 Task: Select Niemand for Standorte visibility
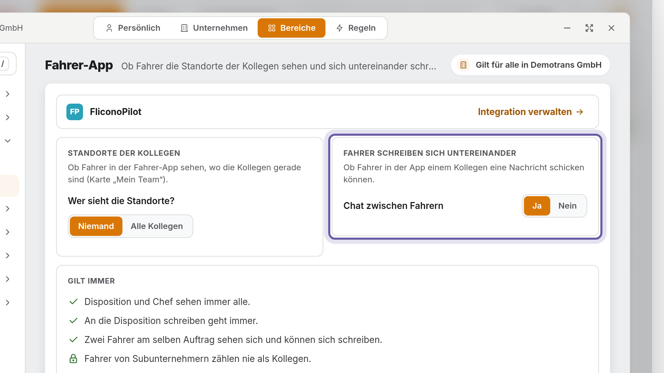[96, 226]
